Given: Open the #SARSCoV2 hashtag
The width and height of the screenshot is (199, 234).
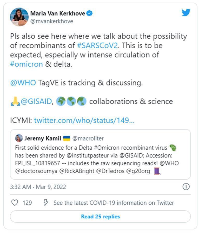Looking at the screenshot, I should coord(98,45).
